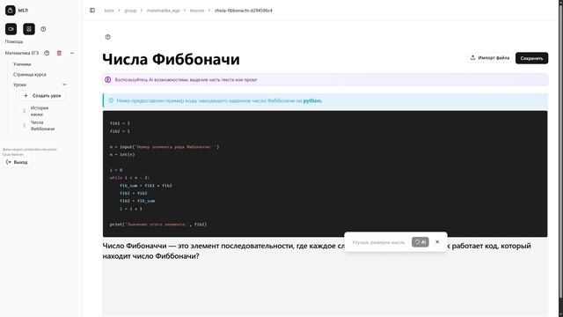Go to lessons breadcrumb
The image size is (563, 317).
(x=197, y=11)
